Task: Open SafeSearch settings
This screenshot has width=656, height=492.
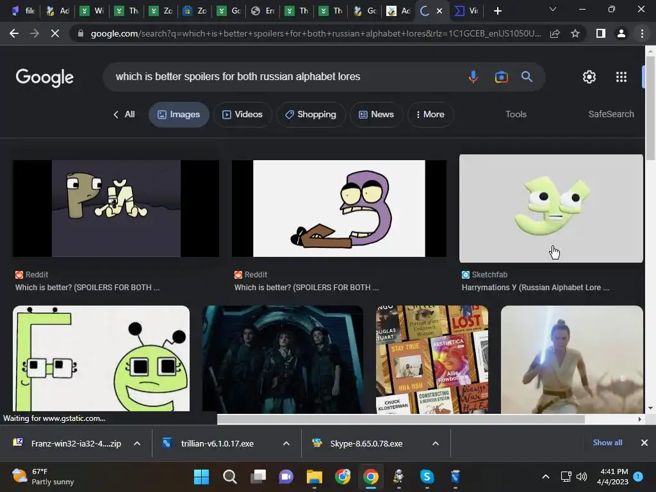Action: tap(611, 114)
